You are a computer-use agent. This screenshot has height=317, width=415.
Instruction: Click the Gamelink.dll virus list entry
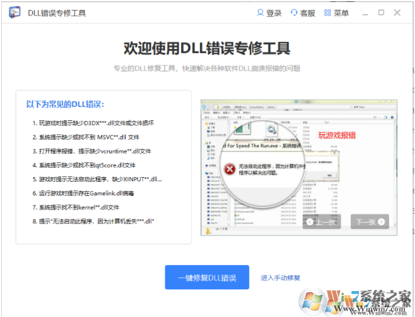[x=90, y=193]
